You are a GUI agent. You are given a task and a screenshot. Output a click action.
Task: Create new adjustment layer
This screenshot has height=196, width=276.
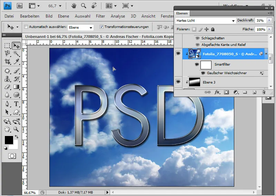tap(236, 92)
